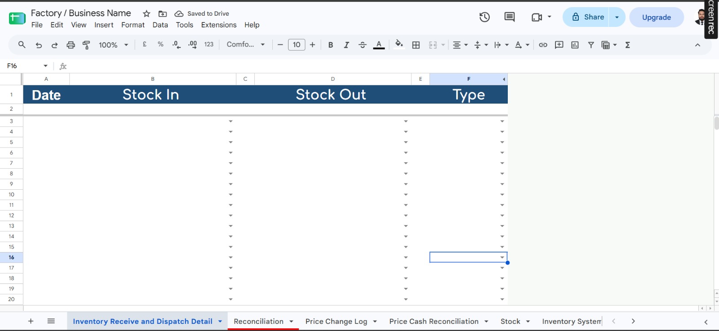Image resolution: width=719 pixels, height=331 pixels.
Task: Open the font family dropdown
Action: (x=246, y=44)
